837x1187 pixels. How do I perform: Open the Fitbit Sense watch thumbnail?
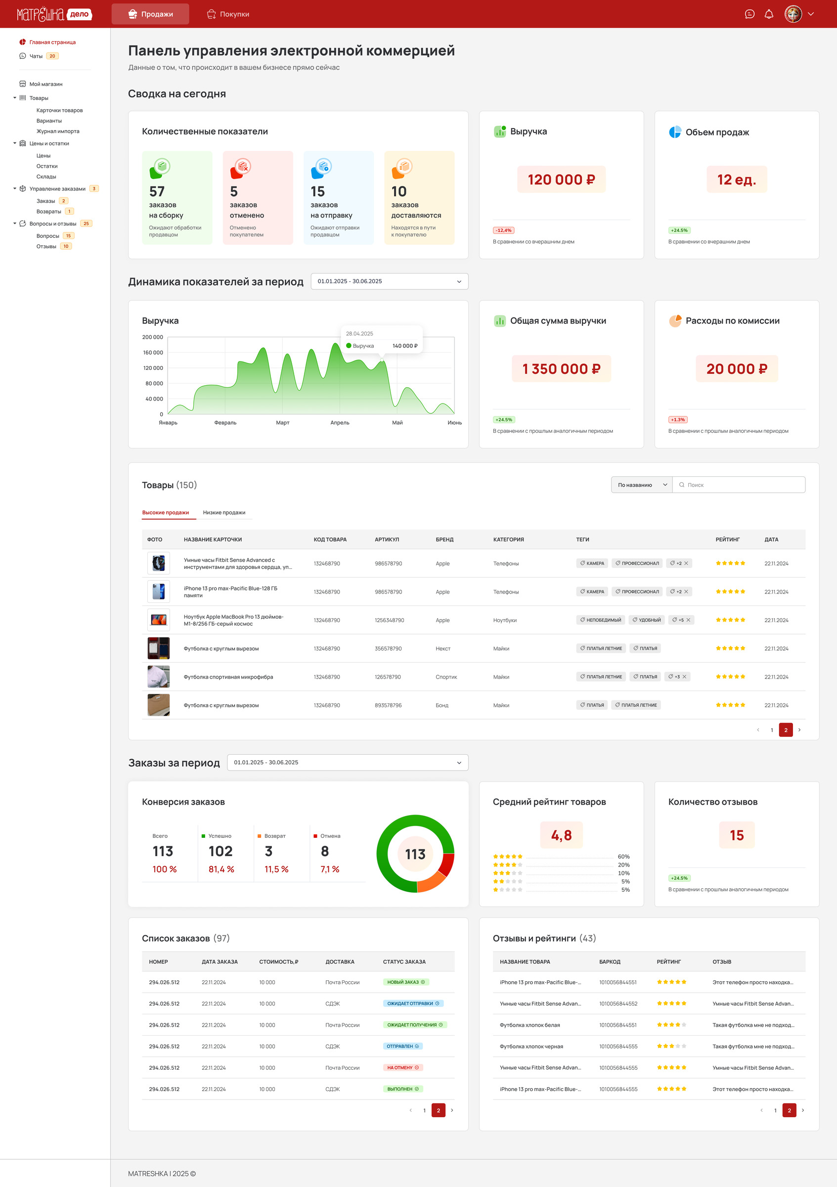pyautogui.click(x=159, y=563)
